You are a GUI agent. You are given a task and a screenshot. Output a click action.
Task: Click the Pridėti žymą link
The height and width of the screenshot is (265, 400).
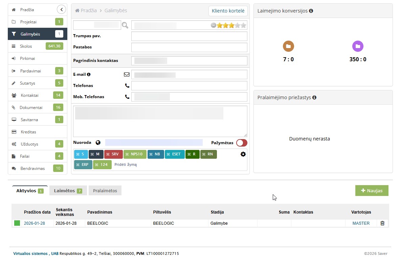[x=126, y=165]
